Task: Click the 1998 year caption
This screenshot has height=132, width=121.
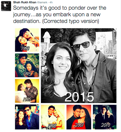Action: (x=52, y=126)
